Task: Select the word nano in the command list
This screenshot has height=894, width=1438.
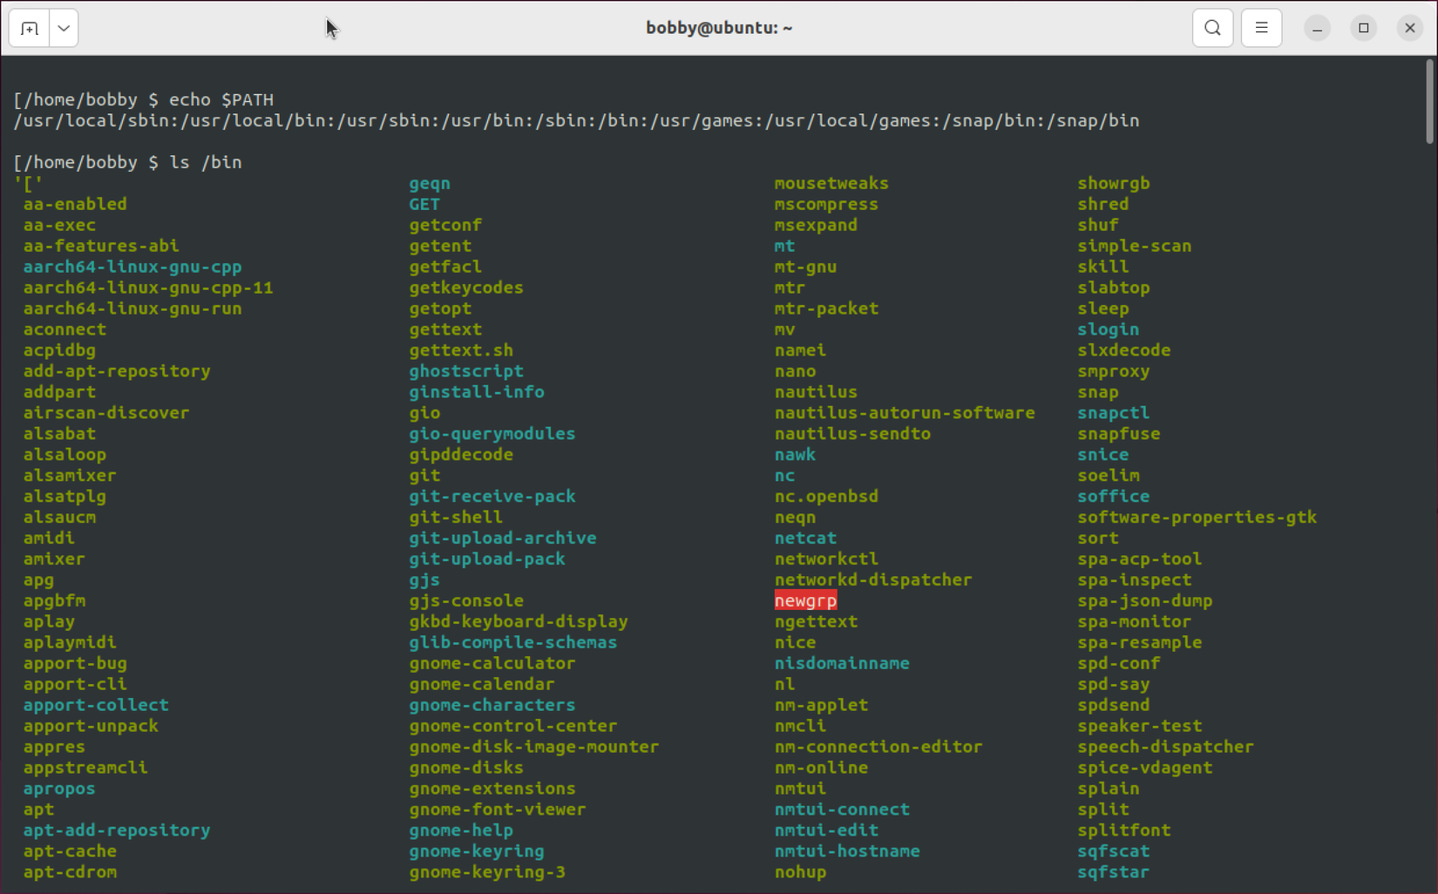Action: pyautogui.click(x=794, y=370)
